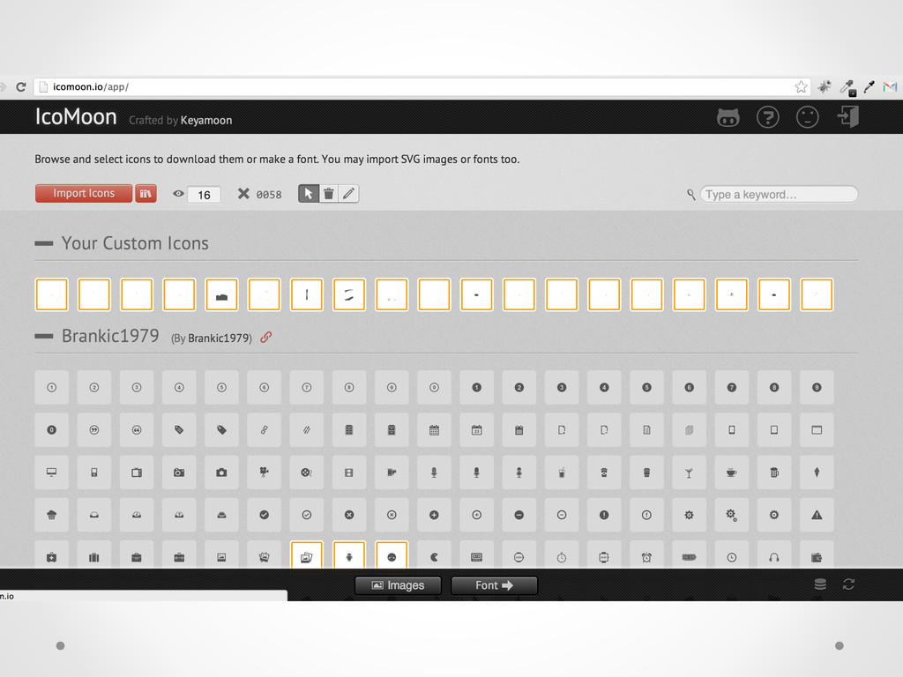Image resolution: width=903 pixels, height=677 pixels.
Task: Select the gear with small cog icon
Action: click(731, 515)
